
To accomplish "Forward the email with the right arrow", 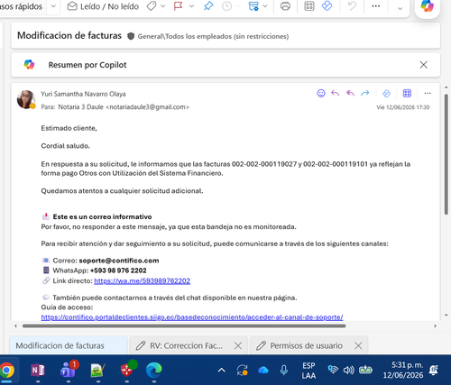I will pyautogui.click(x=365, y=94).
